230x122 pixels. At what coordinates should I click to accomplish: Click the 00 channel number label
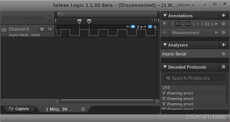pyautogui.click(x=4, y=30)
